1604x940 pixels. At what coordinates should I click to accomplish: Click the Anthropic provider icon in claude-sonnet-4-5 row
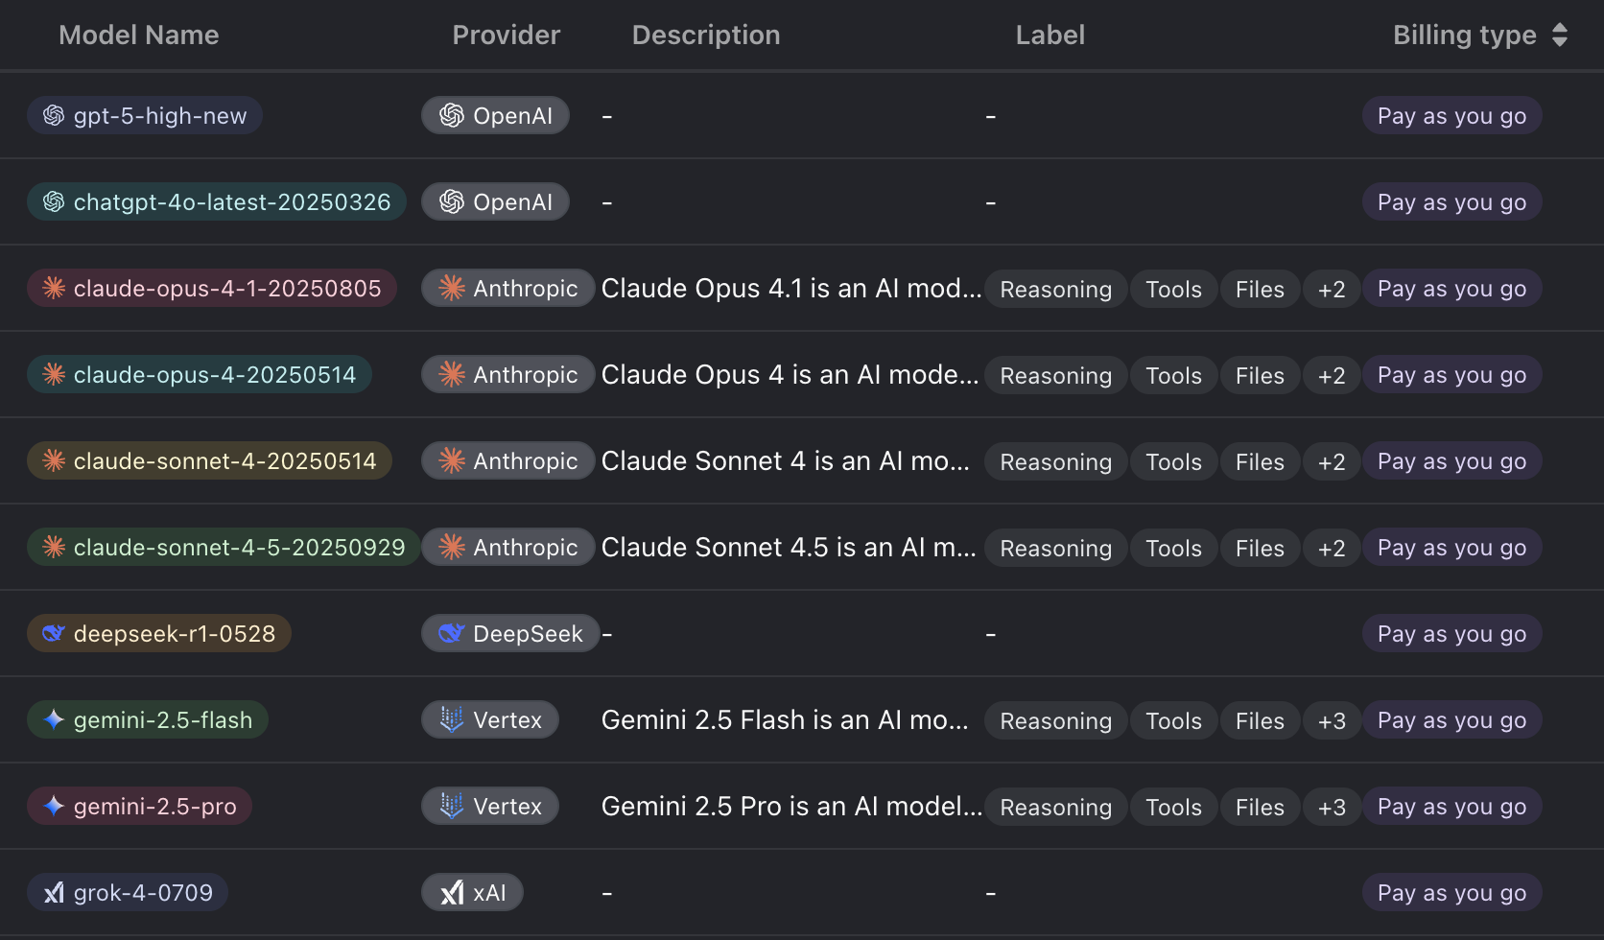(x=452, y=548)
